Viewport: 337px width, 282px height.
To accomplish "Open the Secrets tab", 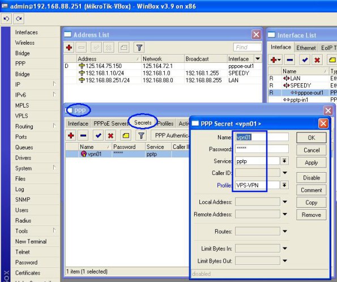I will (143, 122).
